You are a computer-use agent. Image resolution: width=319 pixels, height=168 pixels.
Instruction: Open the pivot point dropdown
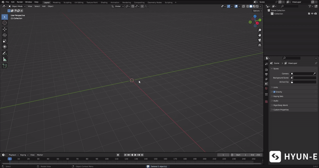click(x=128, y=6)
